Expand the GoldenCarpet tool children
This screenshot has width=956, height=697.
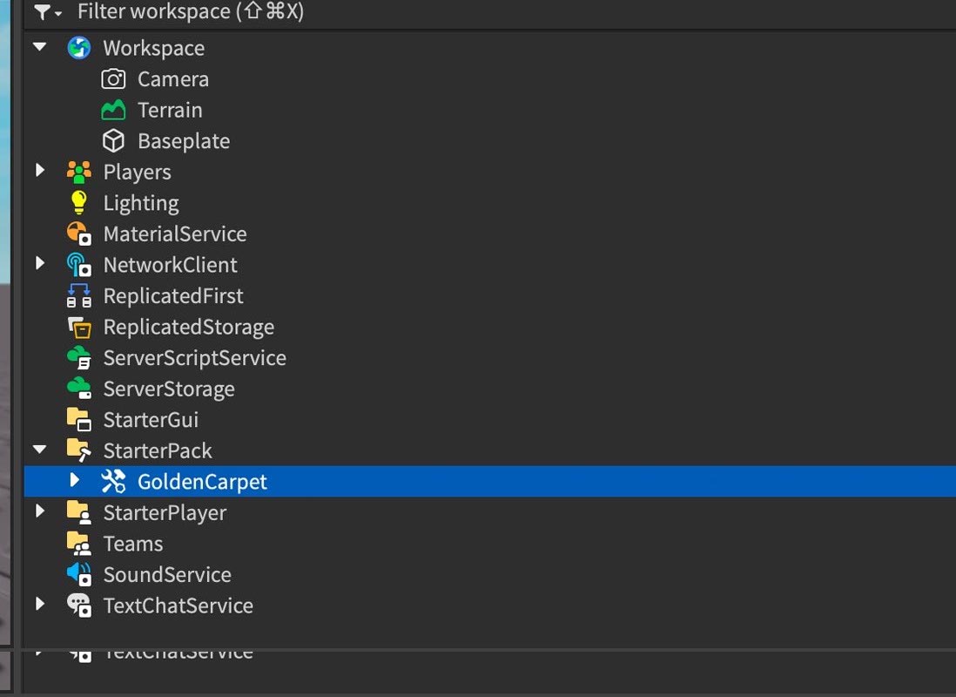click(x=74, y=480)
